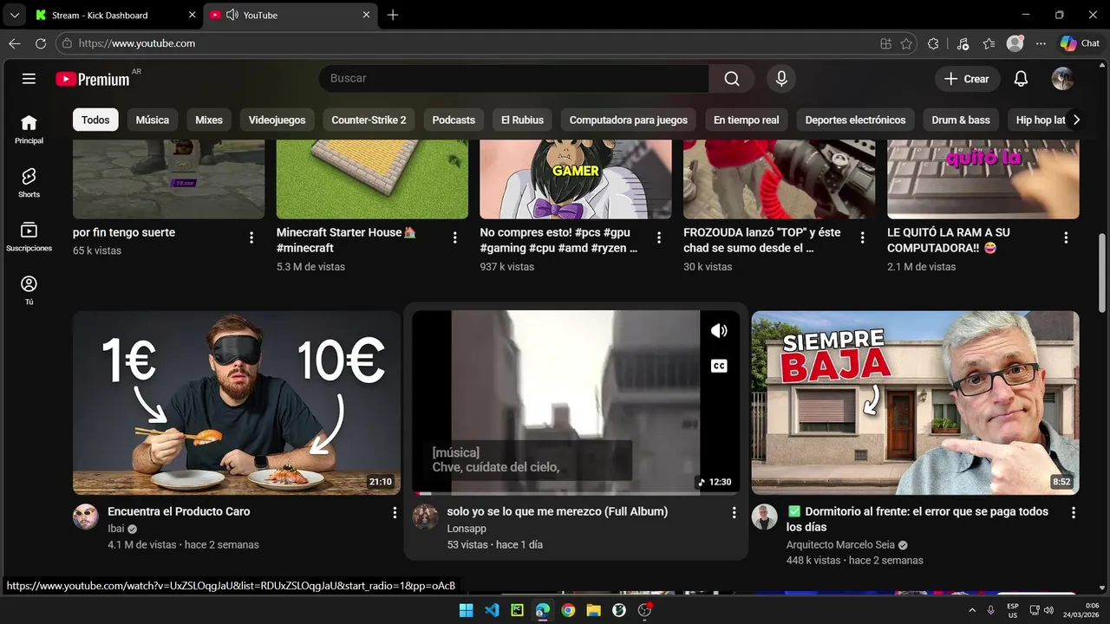Mute the preview video sound
The height and width of the screenshot is (624, 1110).
pos(719,330)
